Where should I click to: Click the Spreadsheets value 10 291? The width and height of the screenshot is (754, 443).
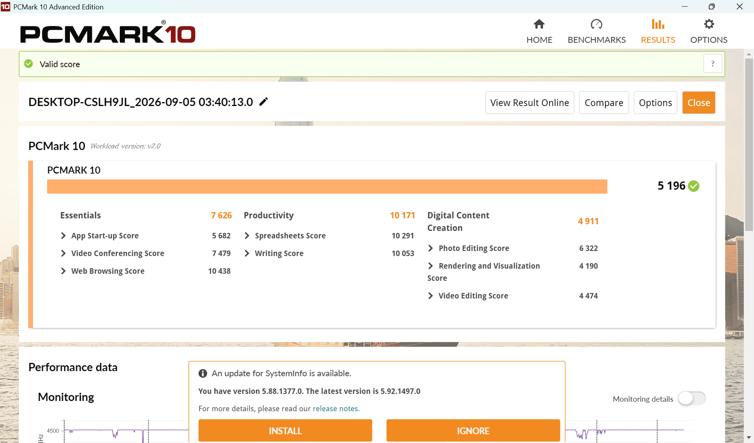coord(403,236)
